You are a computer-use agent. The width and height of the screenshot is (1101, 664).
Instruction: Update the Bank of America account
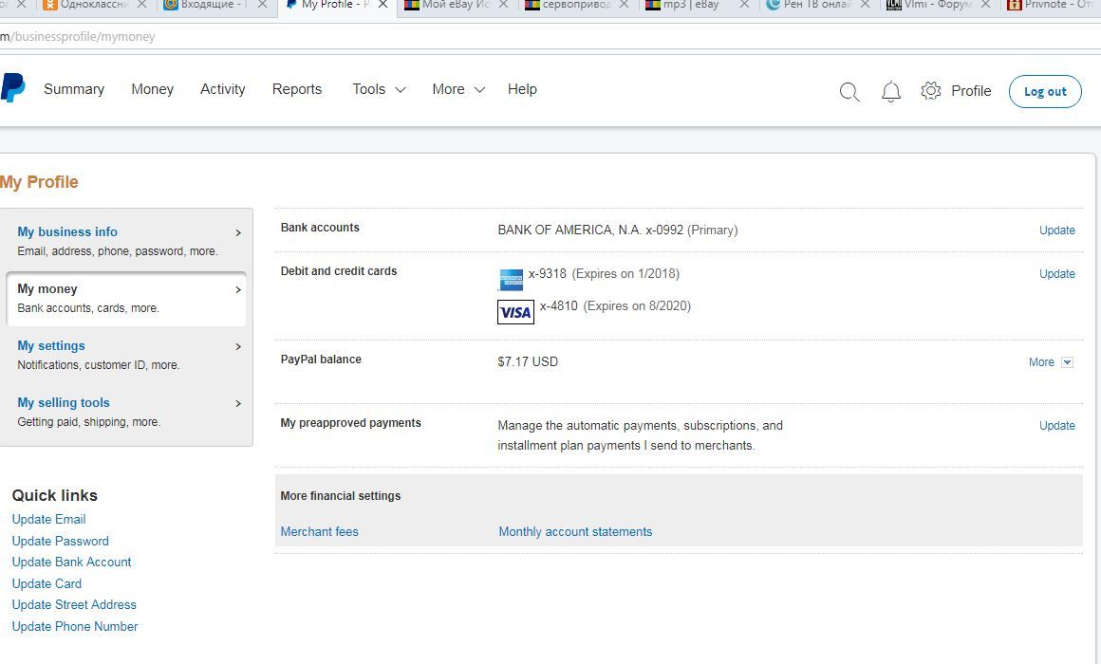coord(1056,231)
